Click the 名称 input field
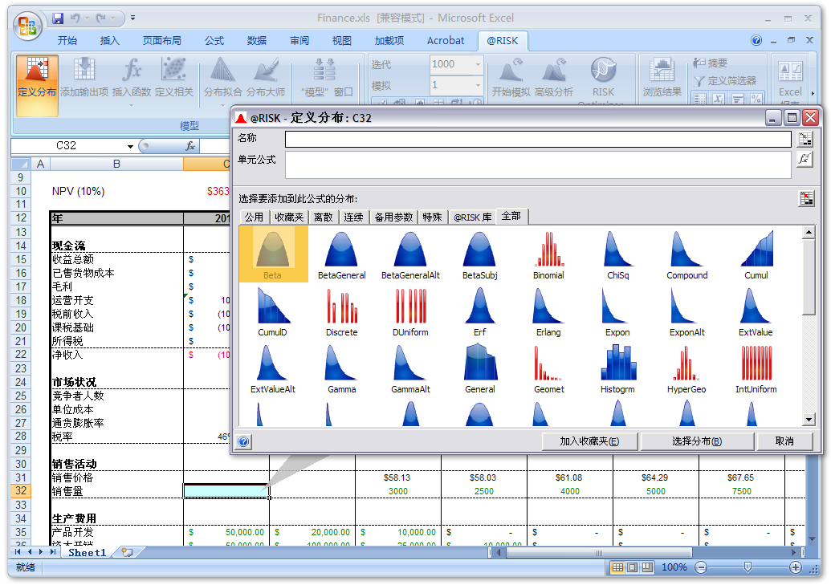 click(538, 139)
